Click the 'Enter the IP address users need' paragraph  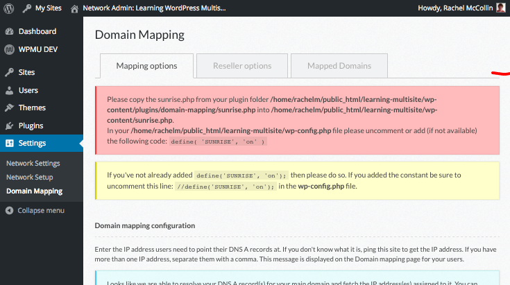[x=296, y=254]
